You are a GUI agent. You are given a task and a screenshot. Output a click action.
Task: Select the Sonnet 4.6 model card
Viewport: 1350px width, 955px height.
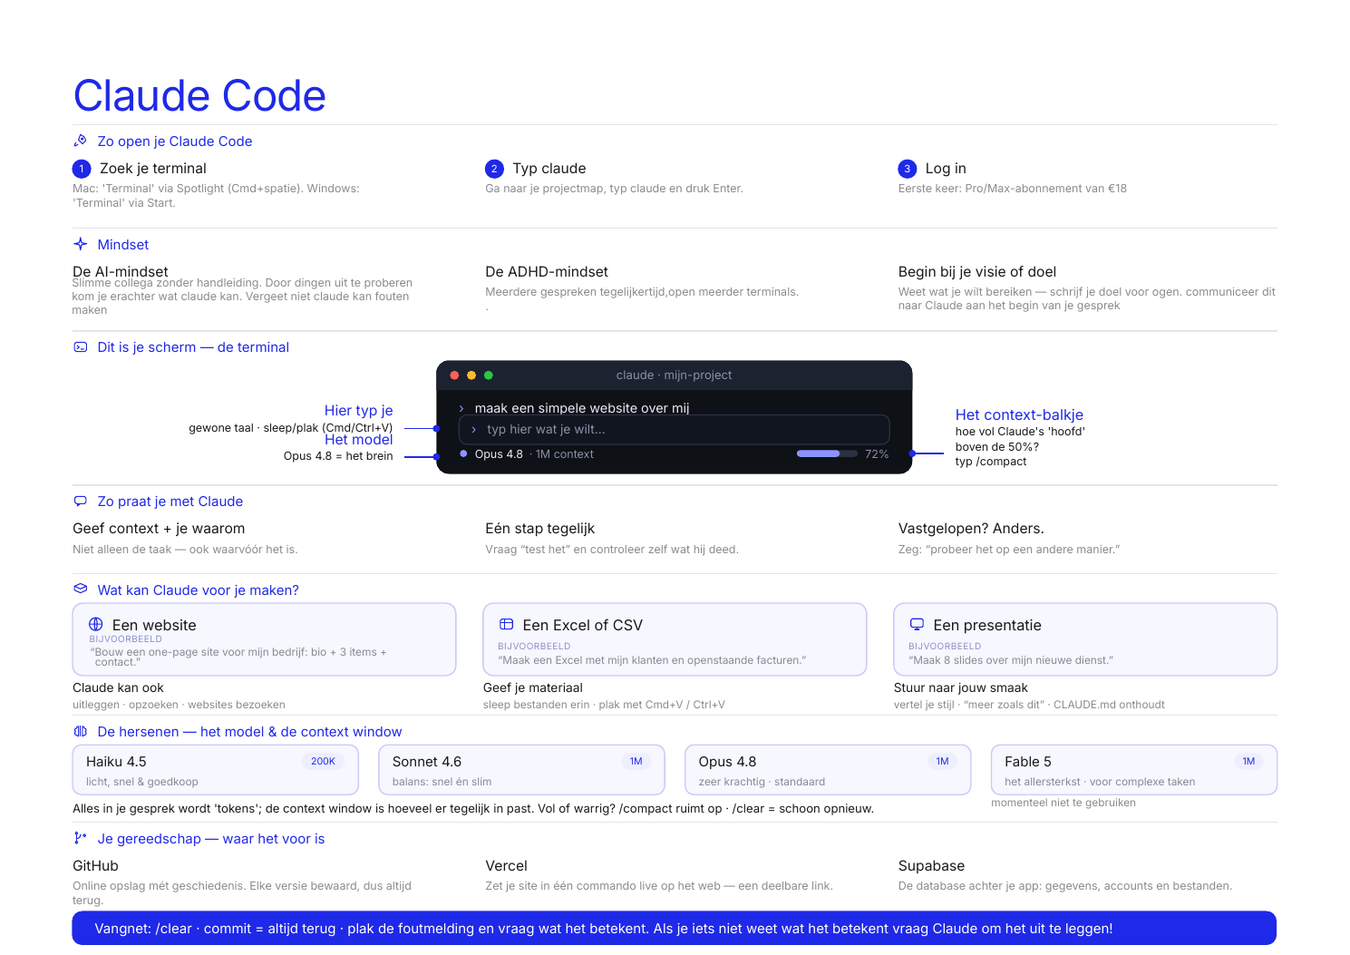click(522, 770)
